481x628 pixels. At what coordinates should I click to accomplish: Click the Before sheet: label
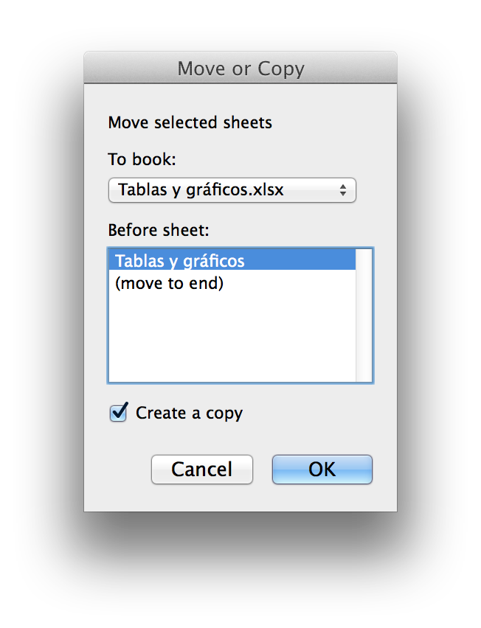[159, 230]
